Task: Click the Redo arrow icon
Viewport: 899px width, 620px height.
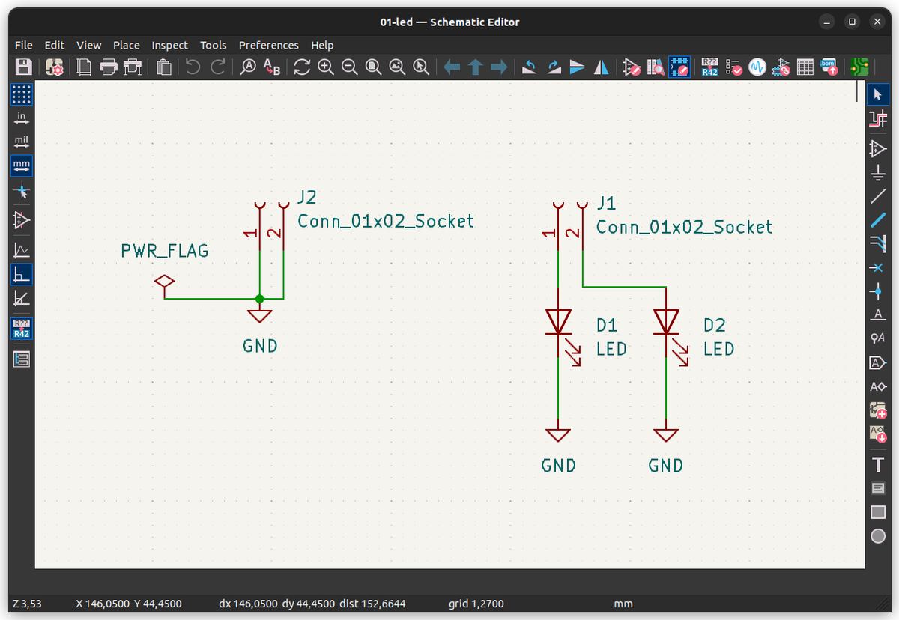Action: [x=217, y=67]
